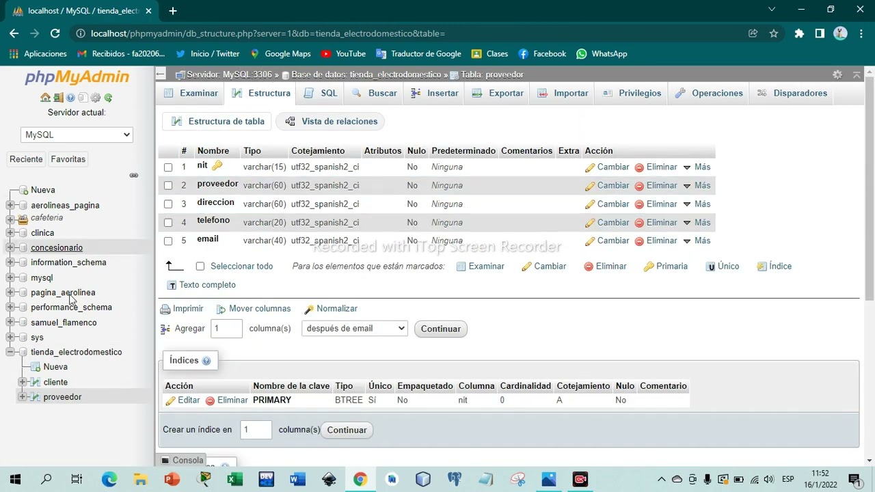The width and height of the screenshot is (875, 492).
Task: Click Cambiar pencil for nit column
Action: click(590, 167)
